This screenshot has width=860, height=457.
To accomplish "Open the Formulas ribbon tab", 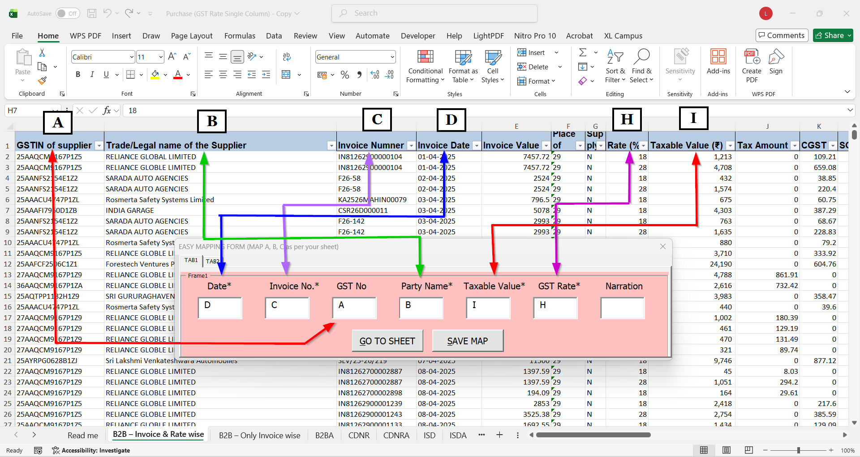I will click(240, 36).
